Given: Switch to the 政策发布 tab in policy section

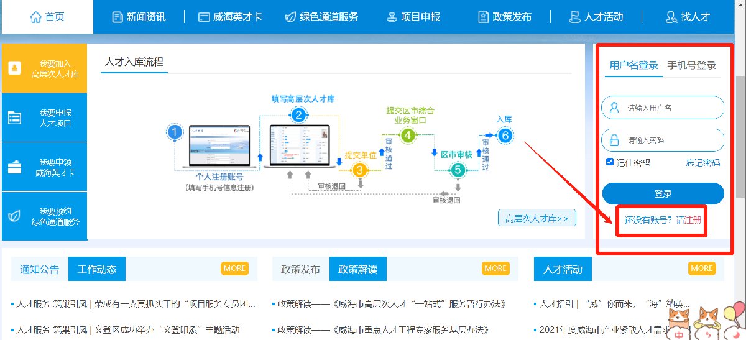Looking at the screenshot, I should click(300, 269).
